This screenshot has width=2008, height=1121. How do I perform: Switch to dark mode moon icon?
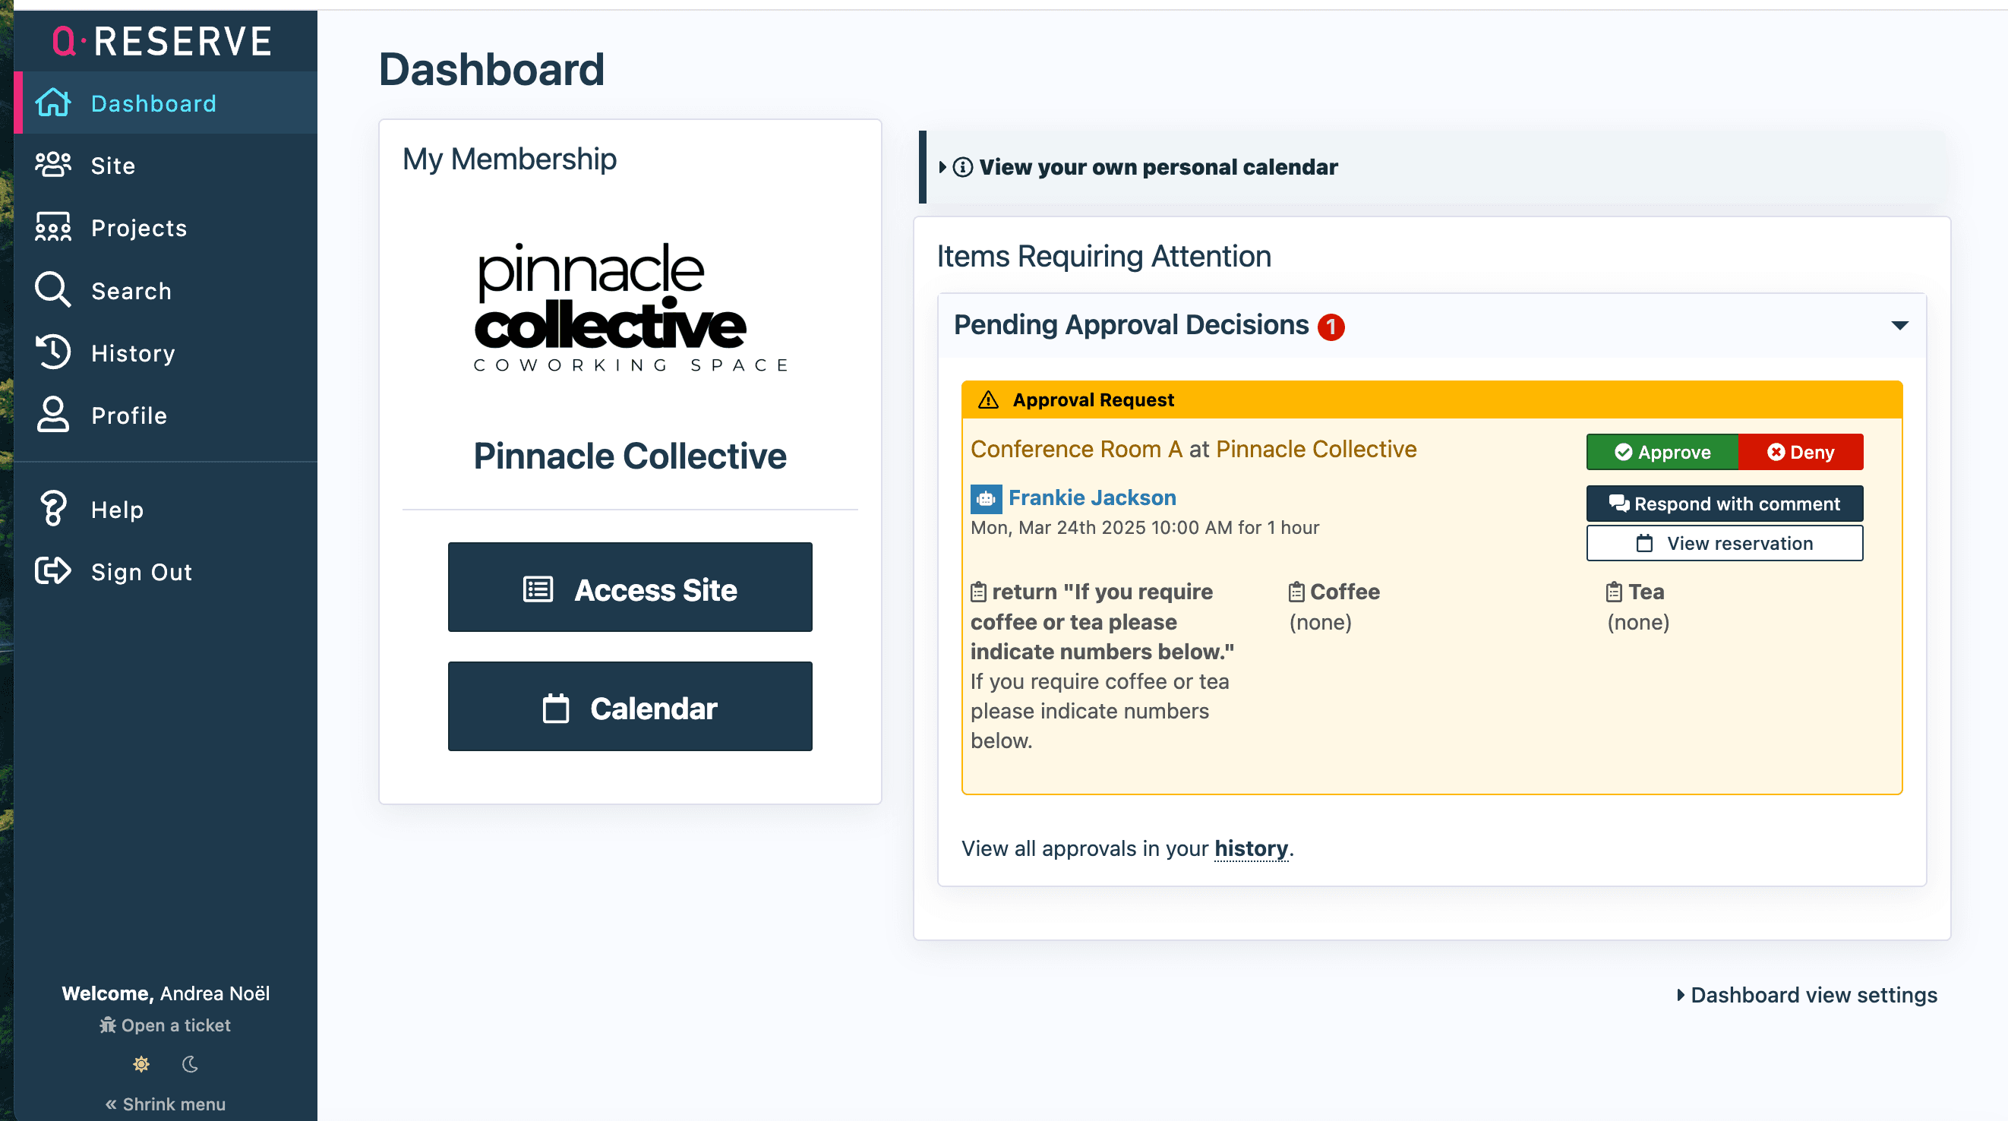click(x=190, y=1064)
